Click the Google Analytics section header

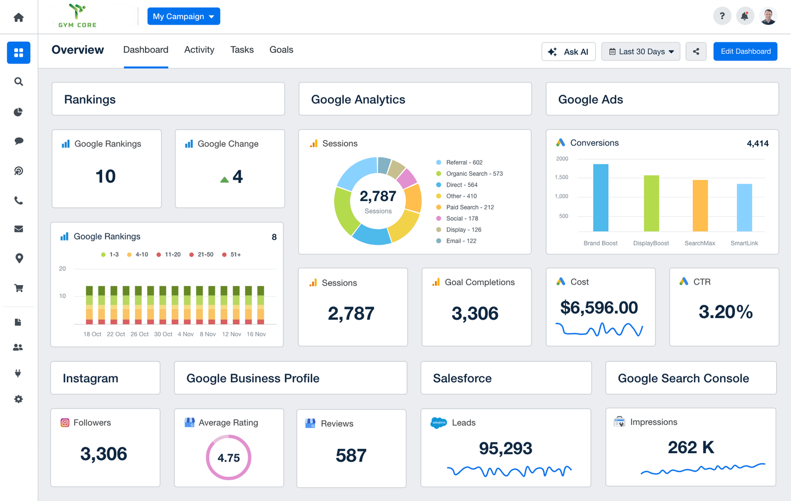[415, 99]
